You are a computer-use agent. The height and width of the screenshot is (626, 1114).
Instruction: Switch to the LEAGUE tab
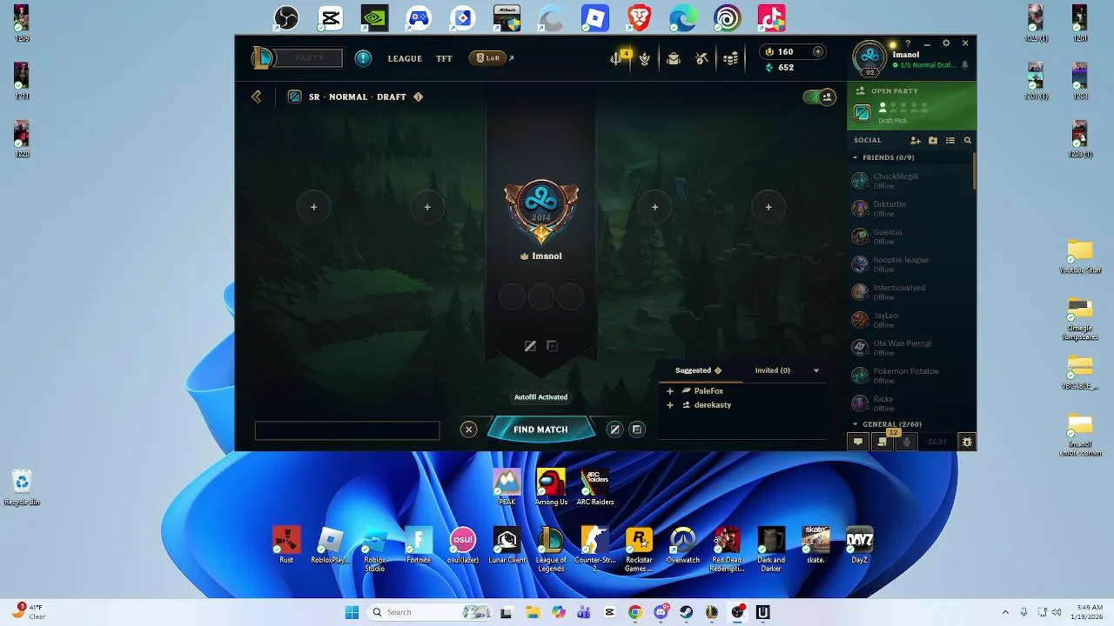click(x=405, y=58)
